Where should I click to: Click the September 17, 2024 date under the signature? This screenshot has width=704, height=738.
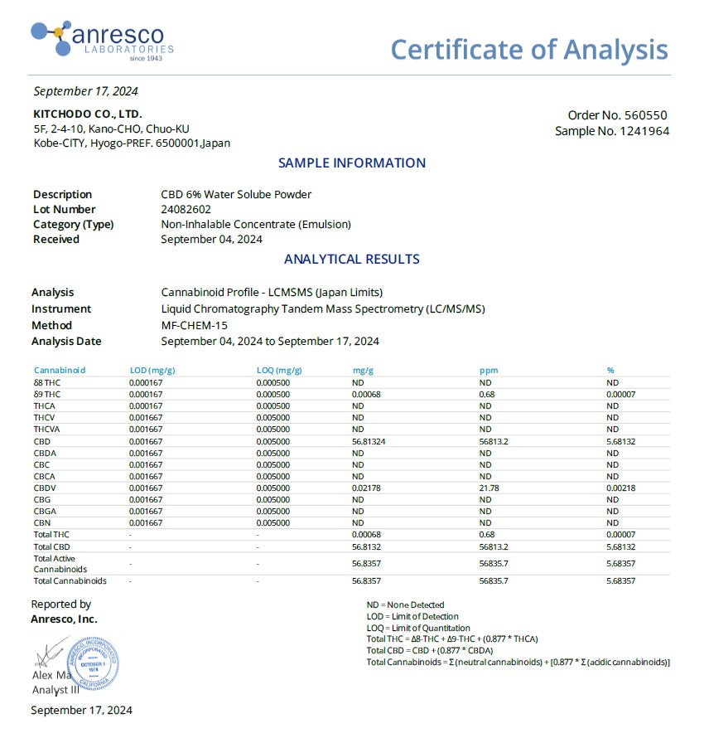(x=82, y=711)
